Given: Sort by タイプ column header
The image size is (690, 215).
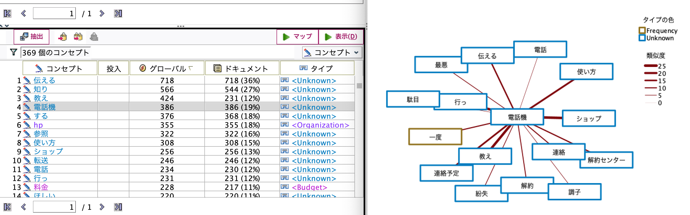Looking at the screenshot, I should pos(317,68).
